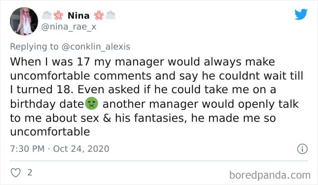The image size is (318, 185).
Task: Click the display name Nina
Action: point(78,16)
